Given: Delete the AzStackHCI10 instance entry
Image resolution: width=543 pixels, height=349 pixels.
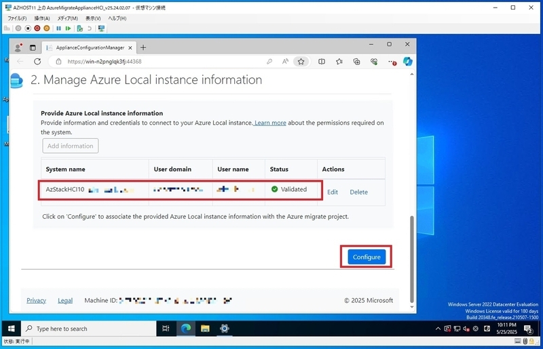Looking at the screenshot, I should coord(359,192).
